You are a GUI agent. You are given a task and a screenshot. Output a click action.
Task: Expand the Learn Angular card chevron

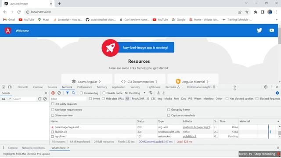pos(100,82)
